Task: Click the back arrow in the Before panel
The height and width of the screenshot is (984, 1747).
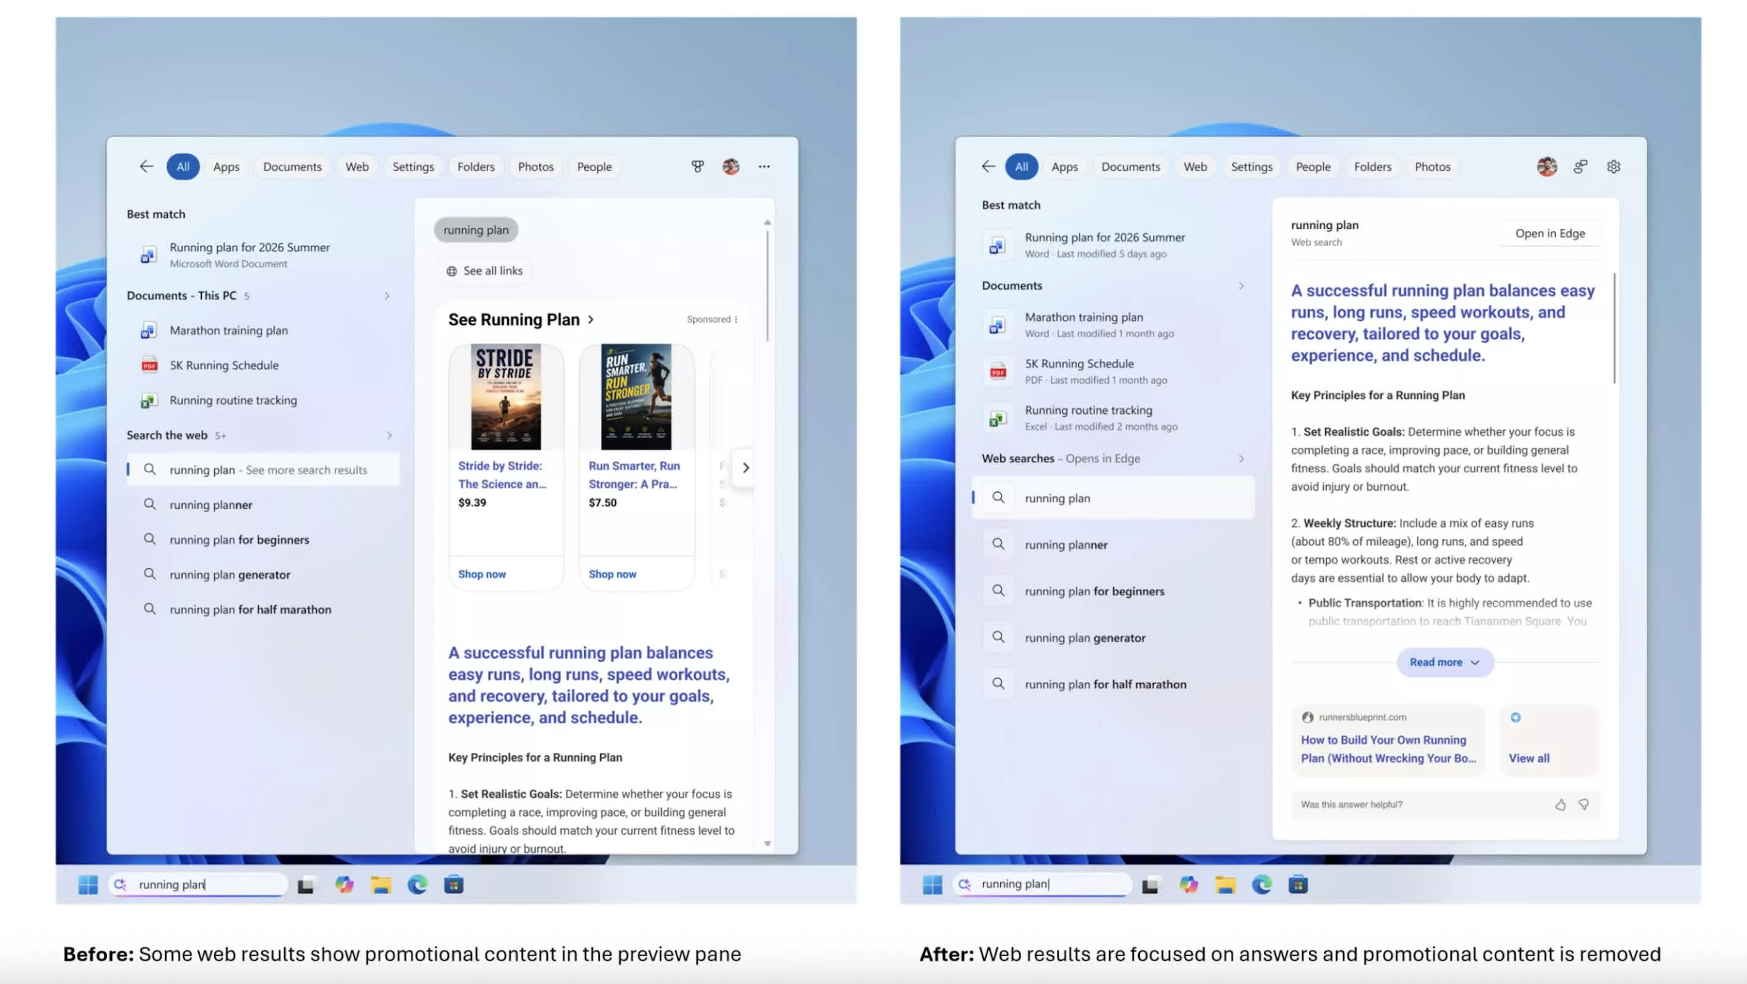Action: (146, 166)
